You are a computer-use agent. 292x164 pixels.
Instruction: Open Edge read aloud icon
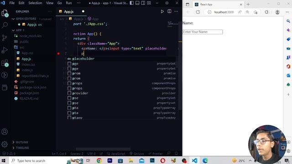click(240, 12)
